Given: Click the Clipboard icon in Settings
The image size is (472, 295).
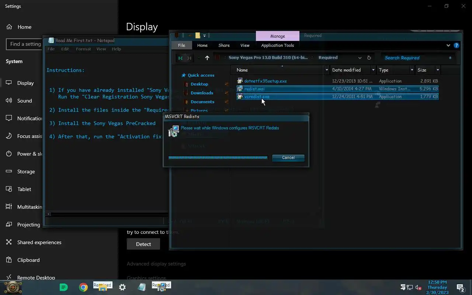Looking at the screenshot, I should [x=9, y=260].
